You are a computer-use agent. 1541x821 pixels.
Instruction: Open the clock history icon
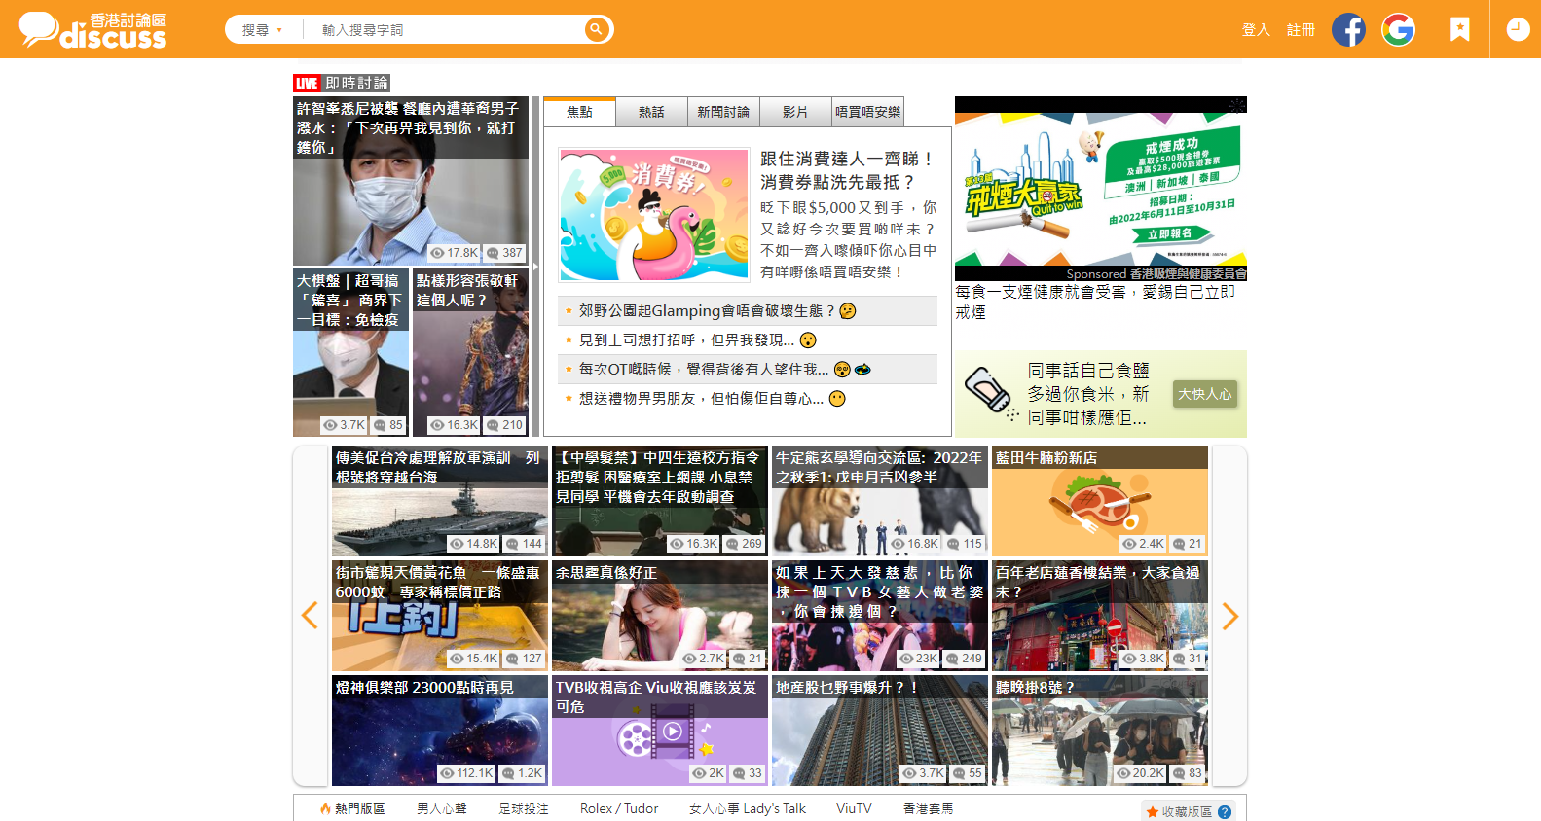(x=1518, y=29)
